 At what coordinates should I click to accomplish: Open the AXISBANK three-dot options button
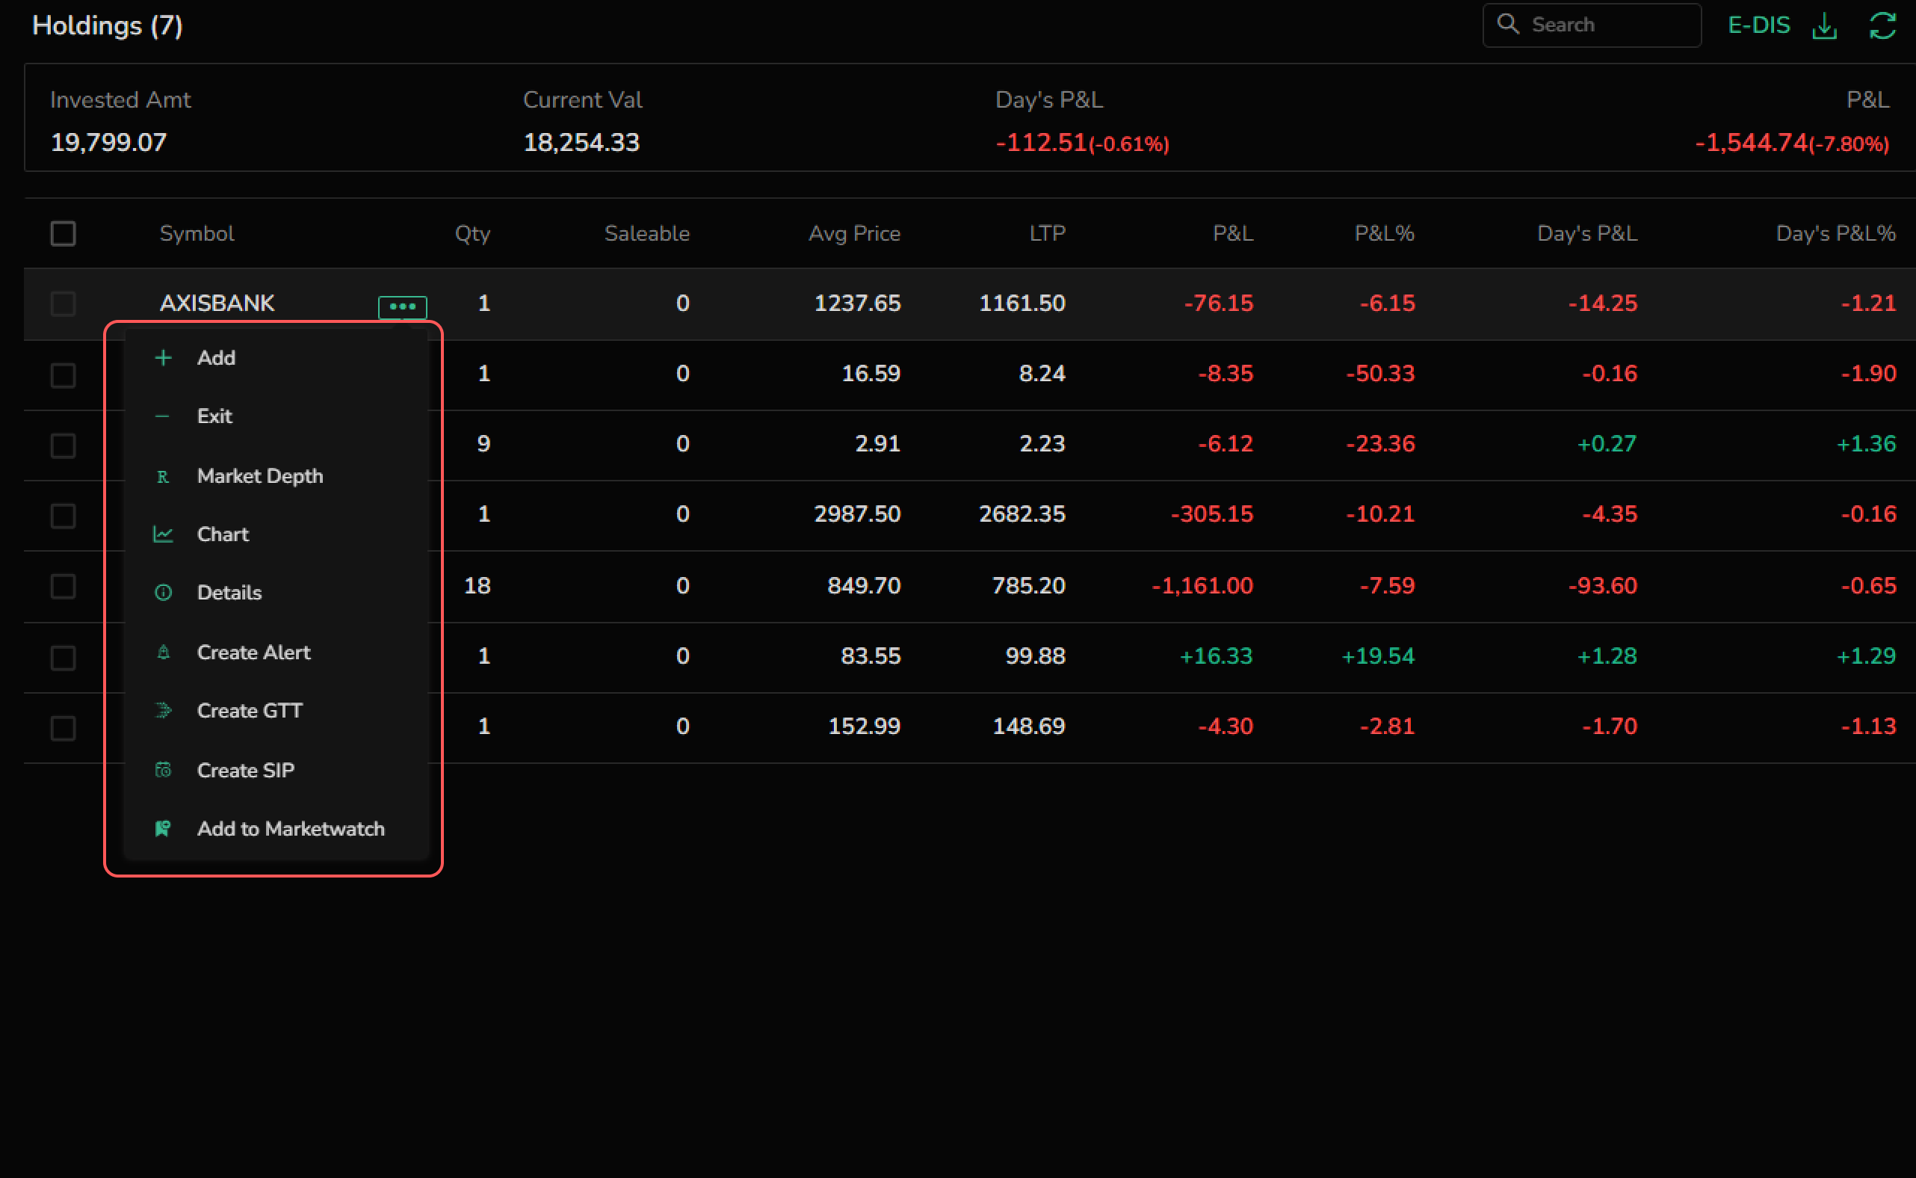pos(402,306)
